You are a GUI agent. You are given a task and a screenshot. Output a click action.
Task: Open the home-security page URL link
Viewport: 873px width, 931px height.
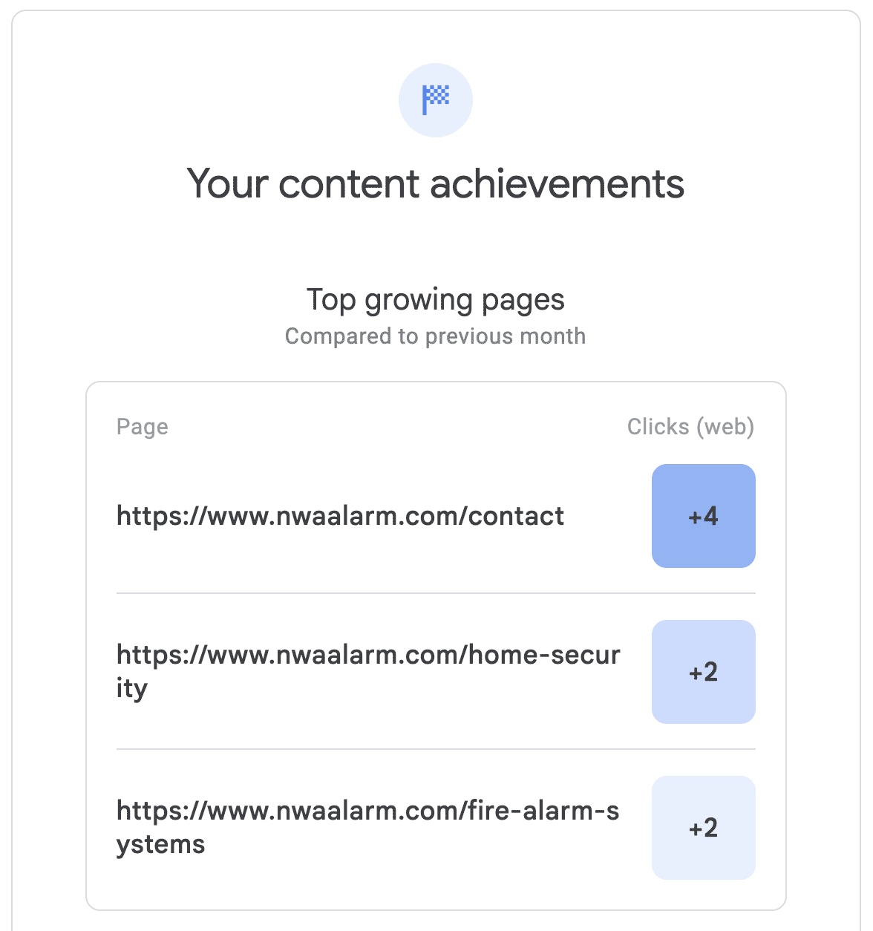(368, 656)
